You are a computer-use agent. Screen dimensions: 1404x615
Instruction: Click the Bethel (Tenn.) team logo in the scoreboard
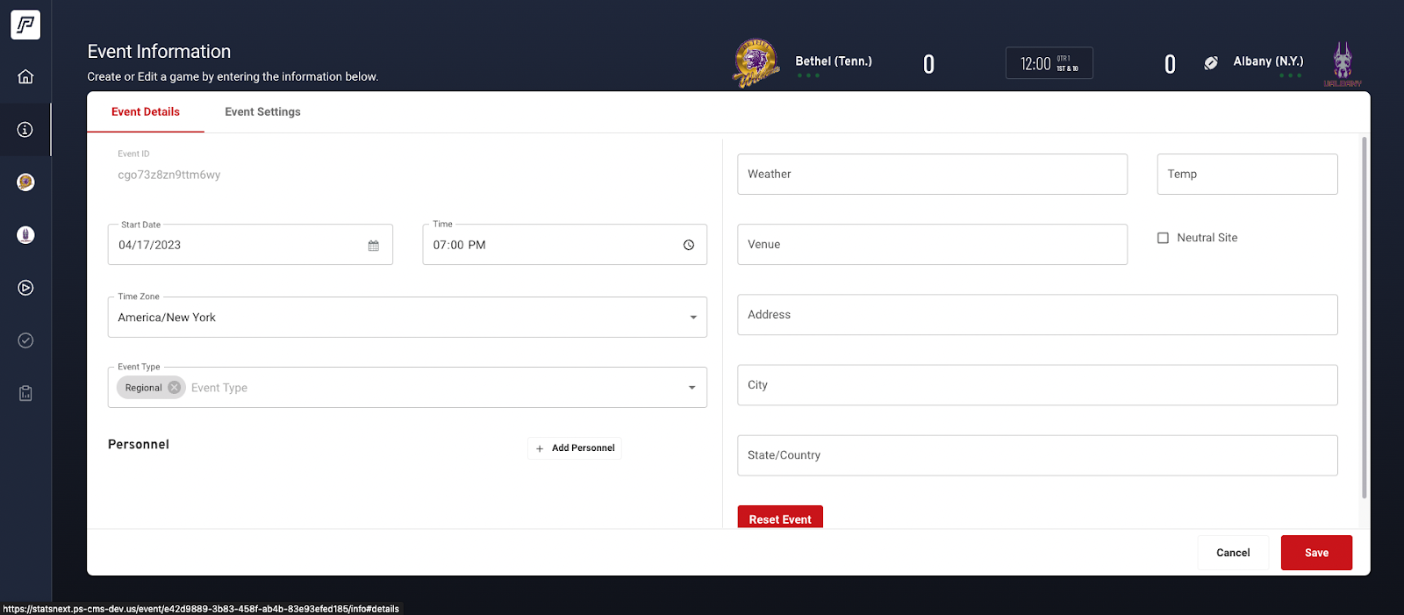[756, 63]
